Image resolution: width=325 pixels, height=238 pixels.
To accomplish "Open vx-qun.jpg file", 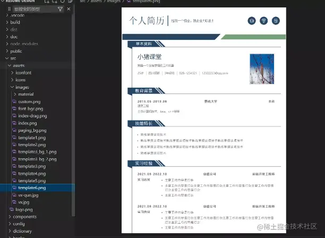I will tap(28, 195).
